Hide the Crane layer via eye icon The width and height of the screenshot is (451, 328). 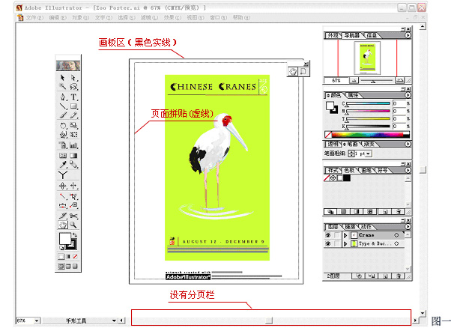[x=327, y=234]
